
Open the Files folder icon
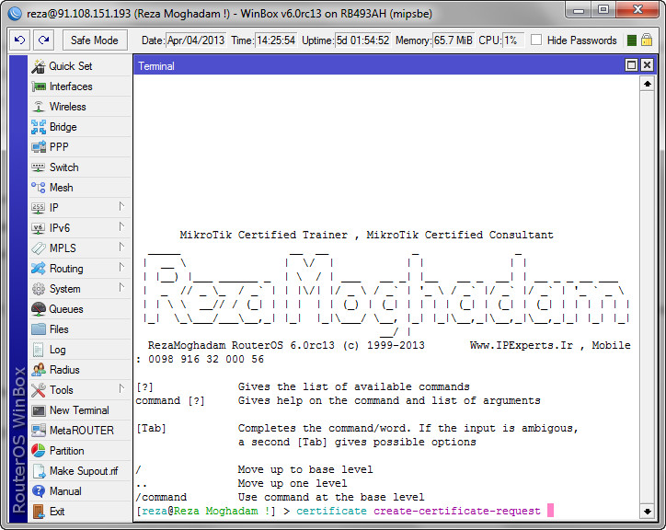click(39, 329)
